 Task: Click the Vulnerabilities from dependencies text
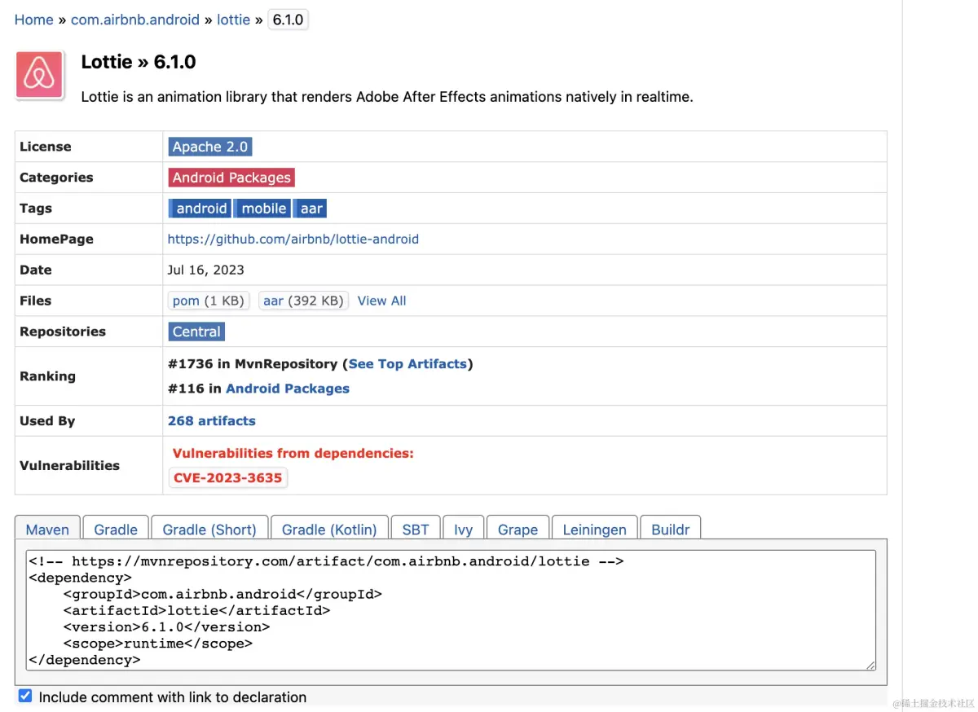click(x=293, y=454)
